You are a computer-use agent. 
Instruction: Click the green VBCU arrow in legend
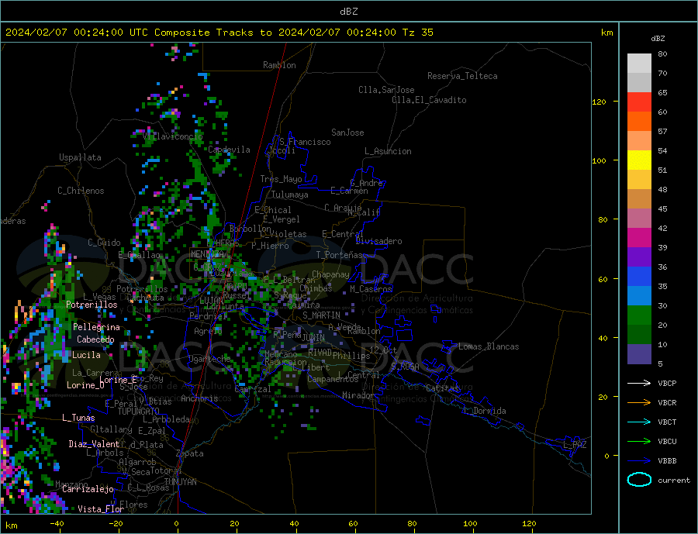(x=639, y=442)
